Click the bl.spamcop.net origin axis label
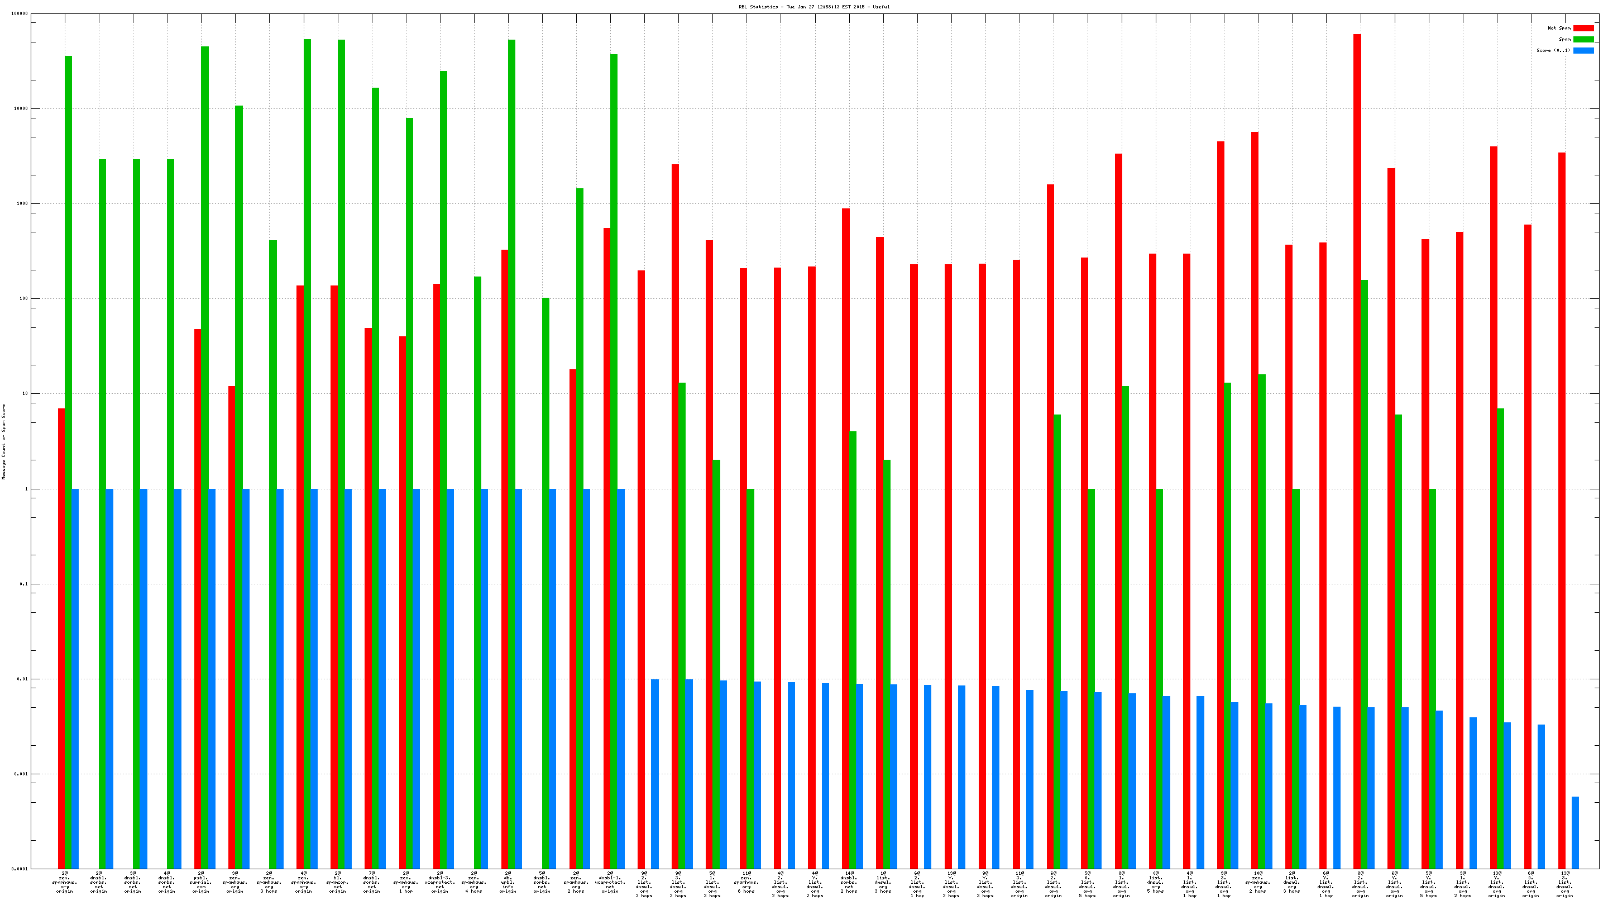Viewport: 1608px width, 905px height. coord(338,882)
